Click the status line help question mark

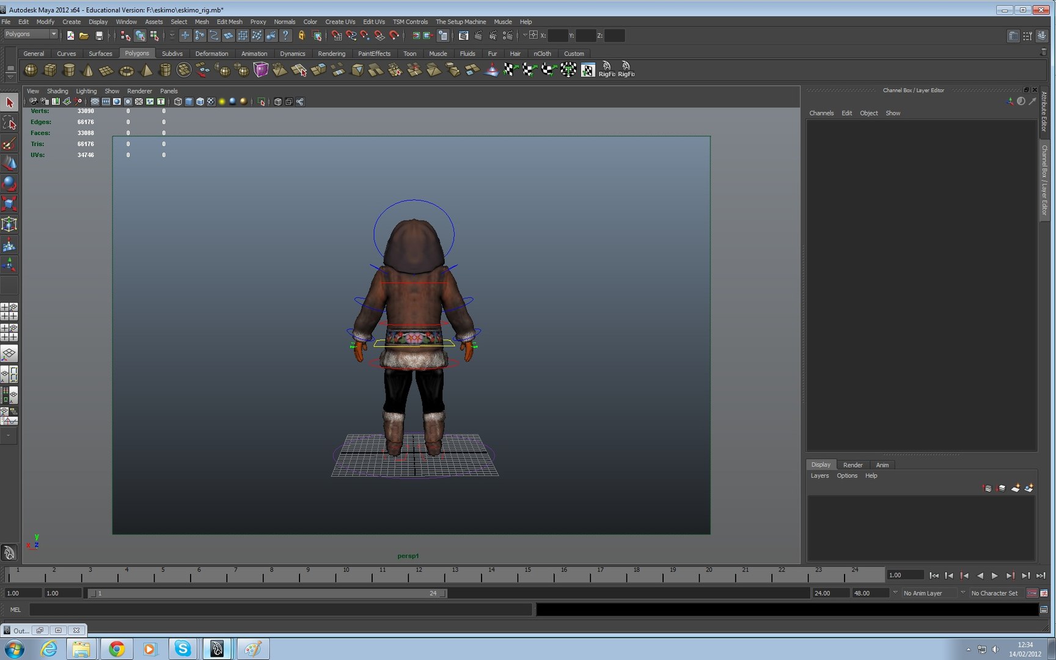(285, 35)
